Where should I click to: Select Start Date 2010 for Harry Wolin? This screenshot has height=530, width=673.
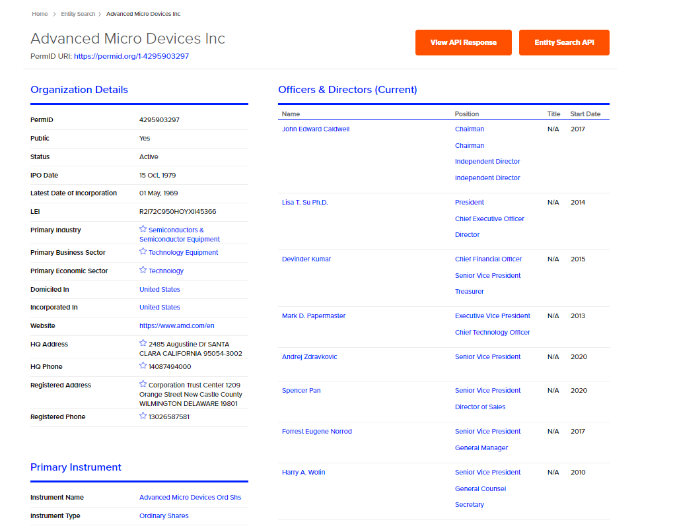pyautogui.click(x=578, y=473)
